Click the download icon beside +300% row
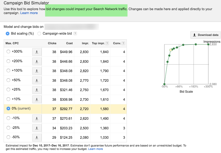This screenshot has height=153, width=221. click(x=36, y=52)
